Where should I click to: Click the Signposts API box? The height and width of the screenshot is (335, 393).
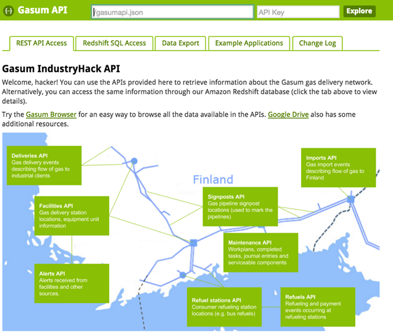point(240,206)
